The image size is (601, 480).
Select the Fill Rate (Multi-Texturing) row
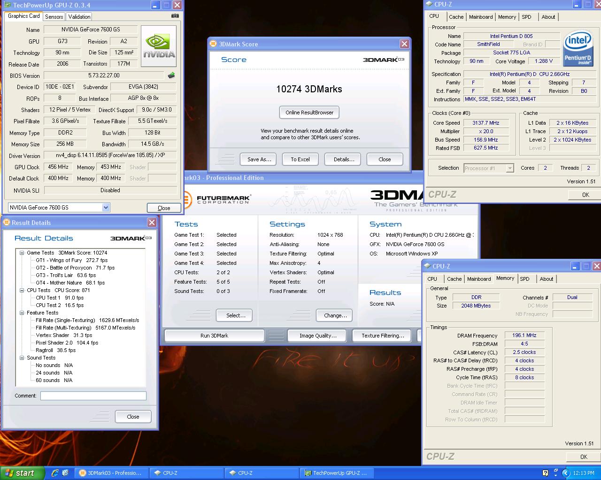pyautogui.click(x=85, y=328)
